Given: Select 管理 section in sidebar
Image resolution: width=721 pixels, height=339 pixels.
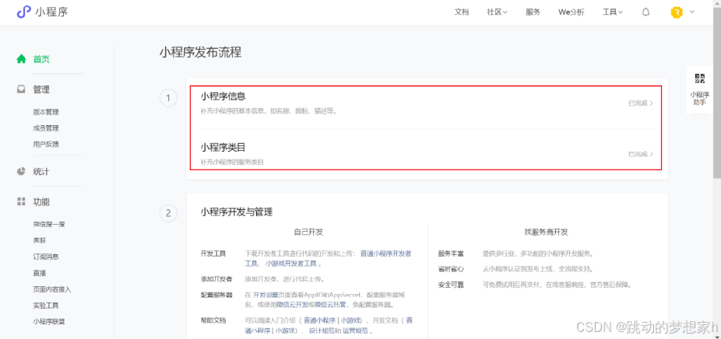Looking at the screenshot, I should pos(41,89).
